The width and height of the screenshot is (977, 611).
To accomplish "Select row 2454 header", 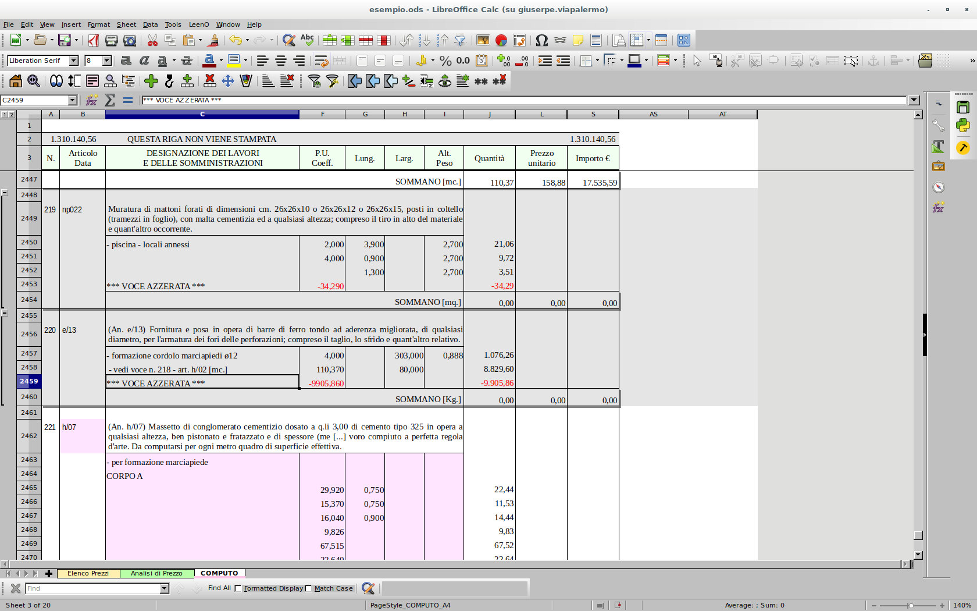I will pyautogui.click(x=29, y=300).
